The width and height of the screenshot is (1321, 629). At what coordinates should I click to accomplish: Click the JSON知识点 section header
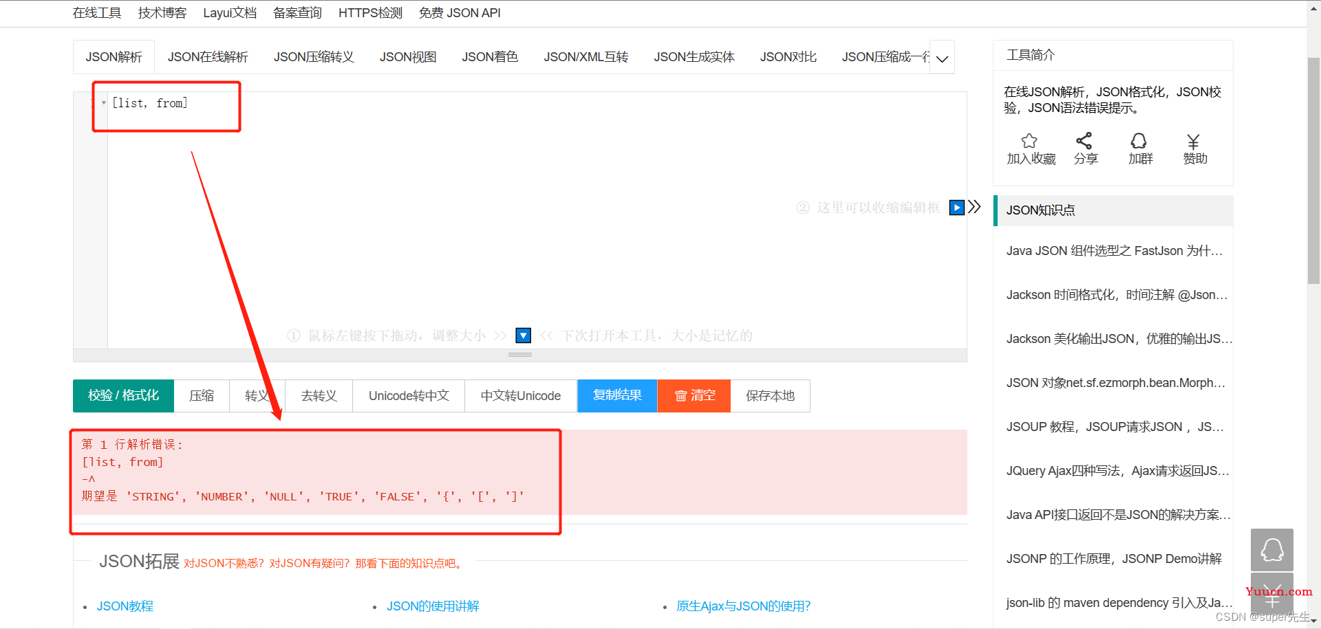[x=1113, y=210]
